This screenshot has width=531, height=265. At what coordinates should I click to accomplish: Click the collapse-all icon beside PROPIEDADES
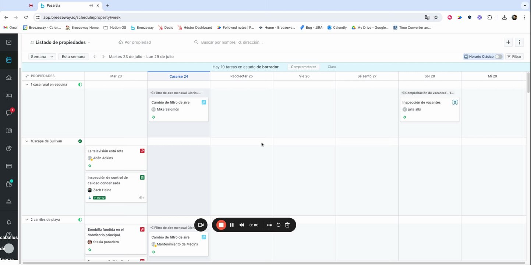click(x=27, y=76)
